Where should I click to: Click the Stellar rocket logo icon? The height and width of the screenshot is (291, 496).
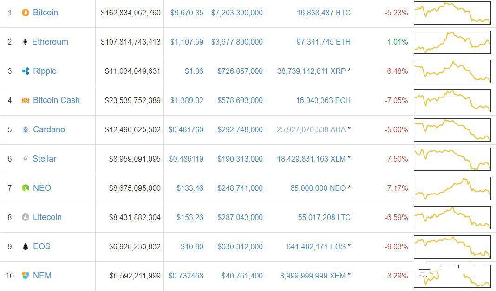tap(26, 159)
